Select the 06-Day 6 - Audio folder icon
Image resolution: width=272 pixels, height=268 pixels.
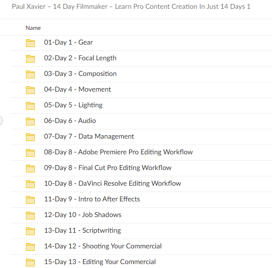tap(30, 121)
